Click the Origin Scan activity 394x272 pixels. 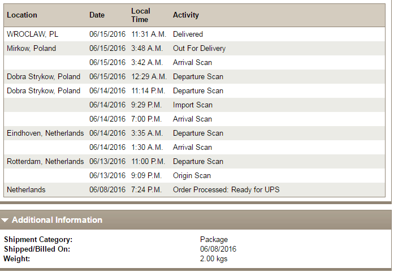coord(192,176)
